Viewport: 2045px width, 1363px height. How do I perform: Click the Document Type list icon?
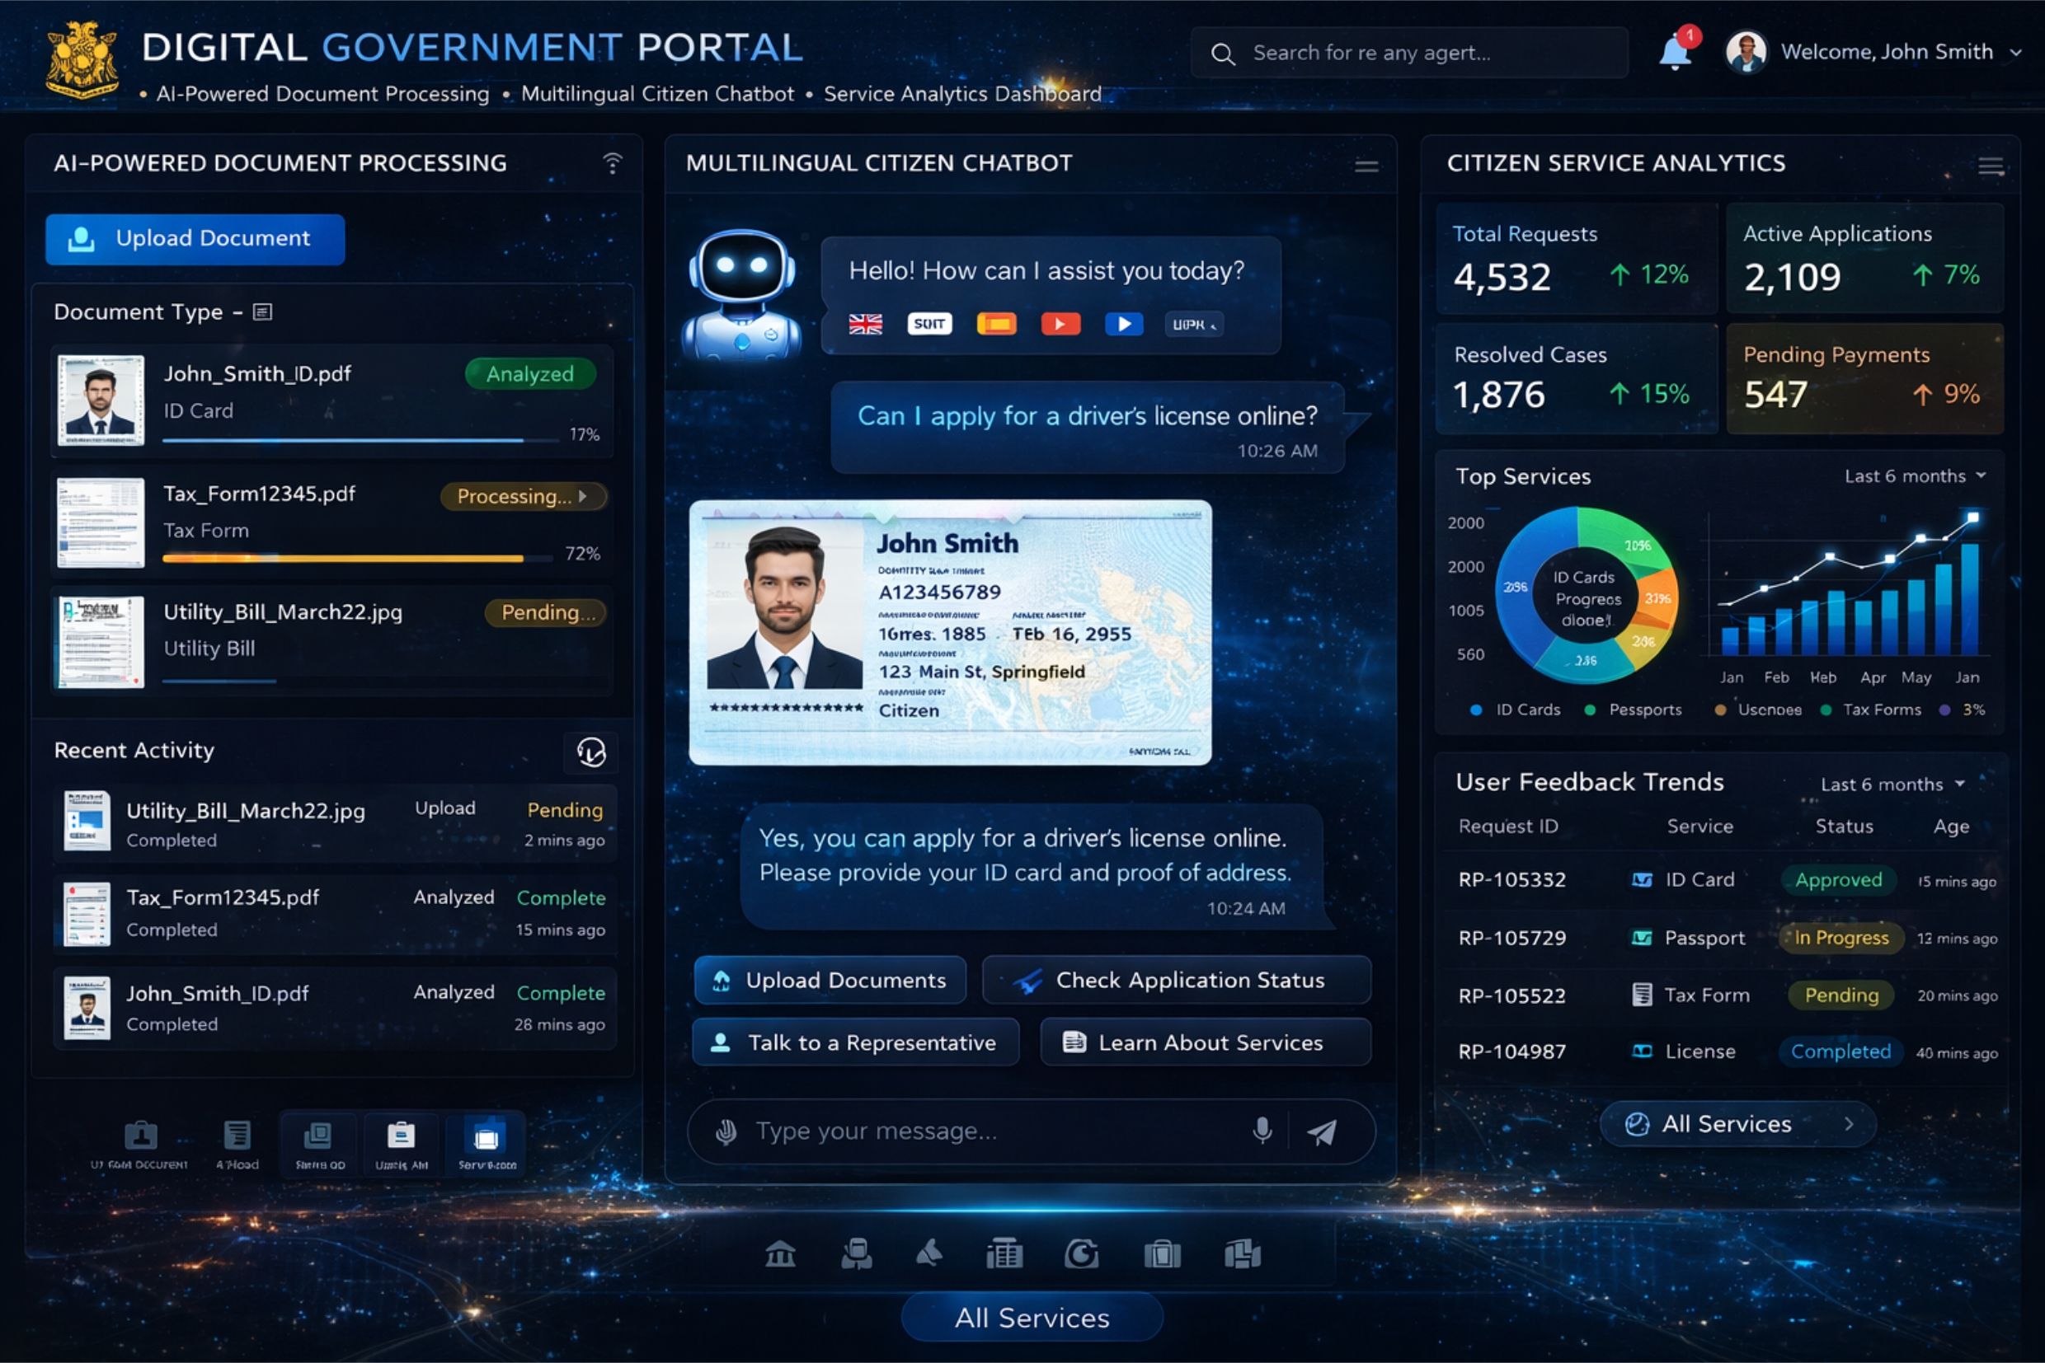coord(263,312)
